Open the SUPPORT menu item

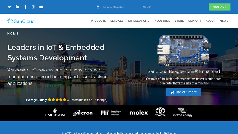click(195, 21)
